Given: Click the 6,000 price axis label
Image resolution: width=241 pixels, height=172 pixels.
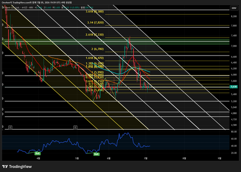Looking at the screenshot, I should point(234,75).
